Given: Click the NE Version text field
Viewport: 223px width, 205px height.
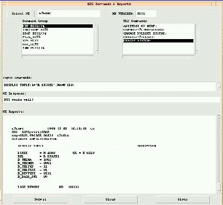Looking at the screenshot, I should pyautogui.click(x=146, y=14).
